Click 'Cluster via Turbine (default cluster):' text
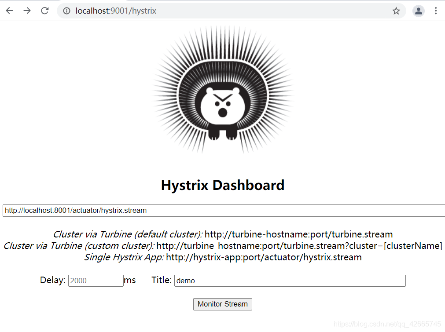This screenshot has width=445, height=332. pyautogui.click(x=128, y=234)
